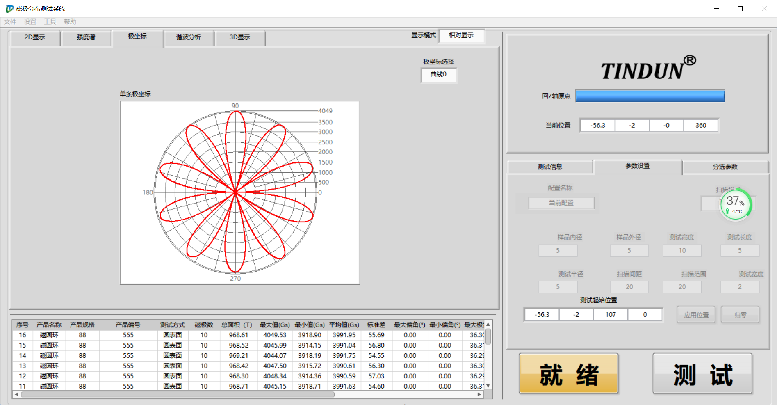Click the 37% temperature gauge widget
Screen dimensions: 777x405
click(736, 204)
